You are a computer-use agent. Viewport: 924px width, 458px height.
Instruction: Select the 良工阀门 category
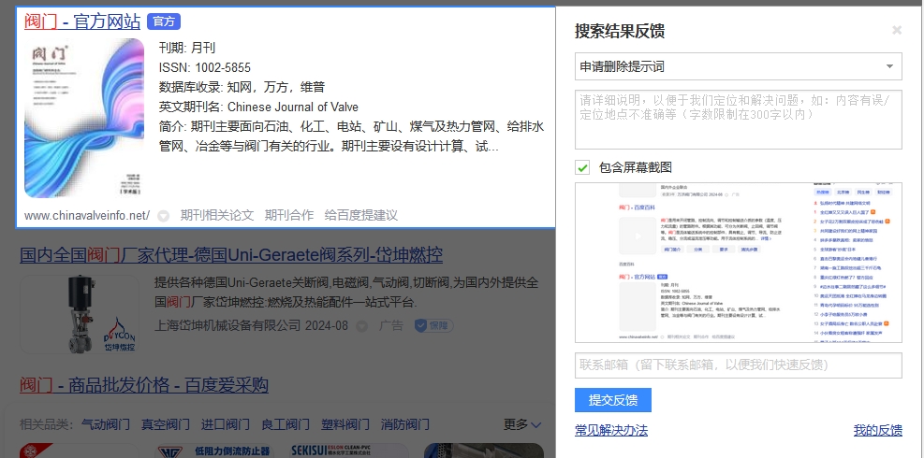click(286, 424)
